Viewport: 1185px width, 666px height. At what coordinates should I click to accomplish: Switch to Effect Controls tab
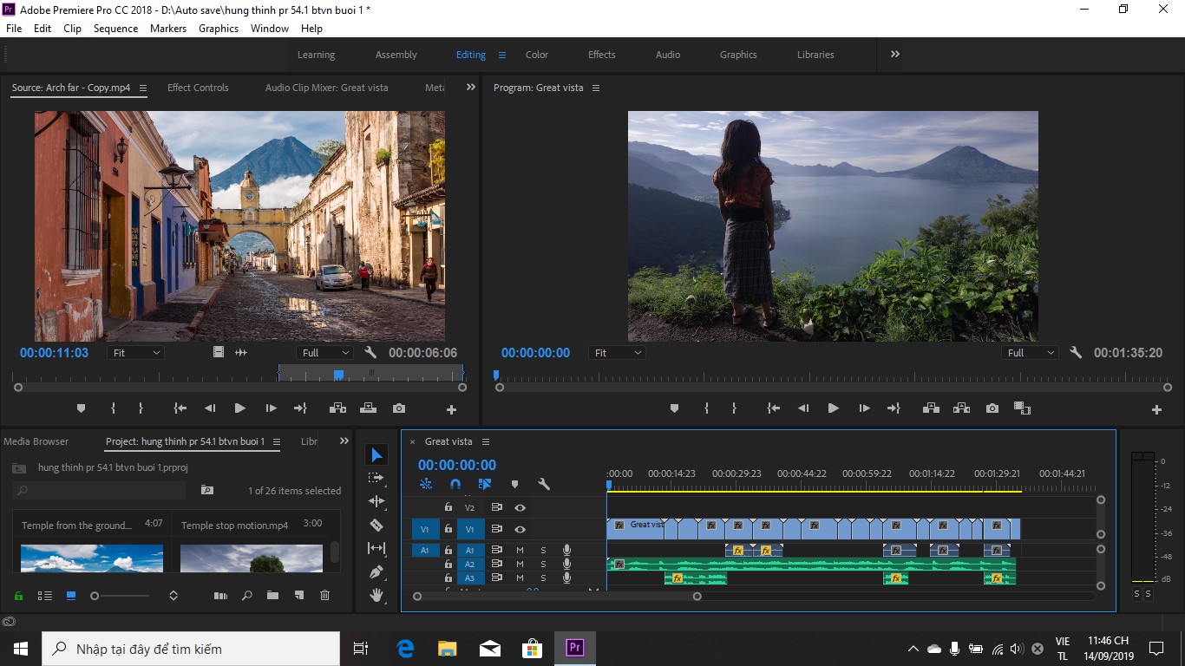[198, 88]
